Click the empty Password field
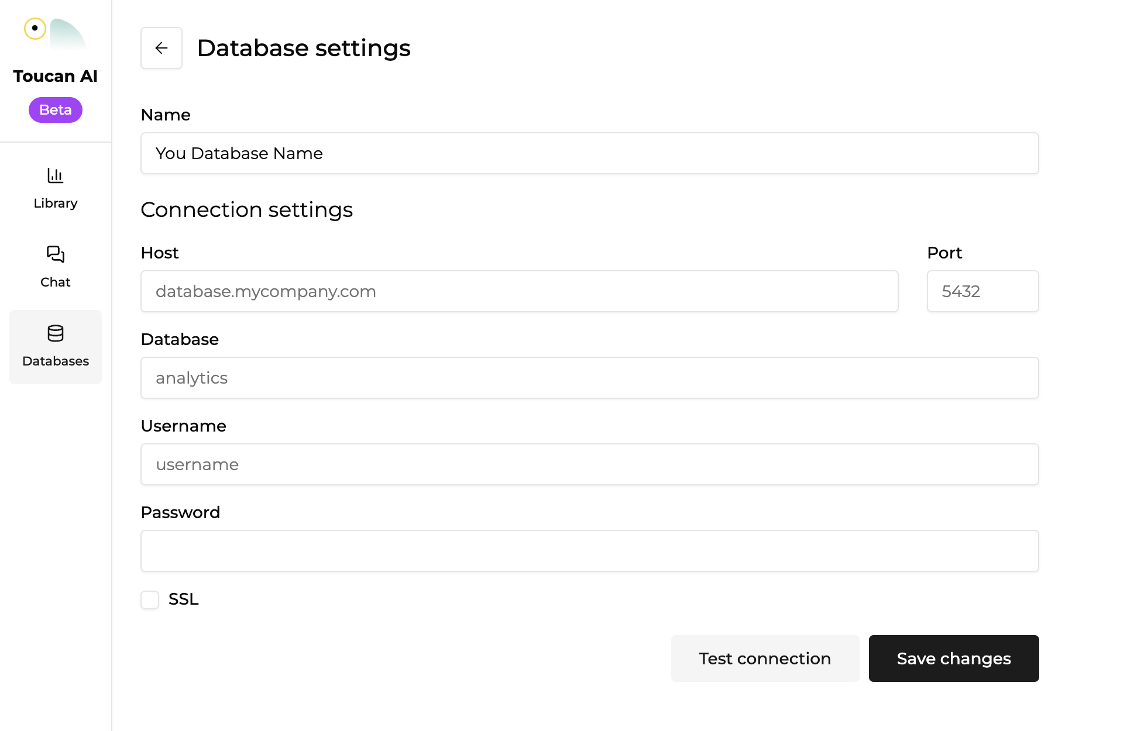 (589, 551)
